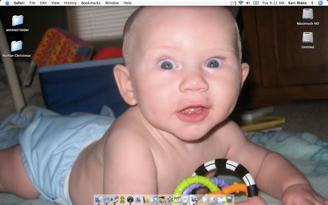Open the Window menu
The image size is (328, 205).
[x=112, y=3]
